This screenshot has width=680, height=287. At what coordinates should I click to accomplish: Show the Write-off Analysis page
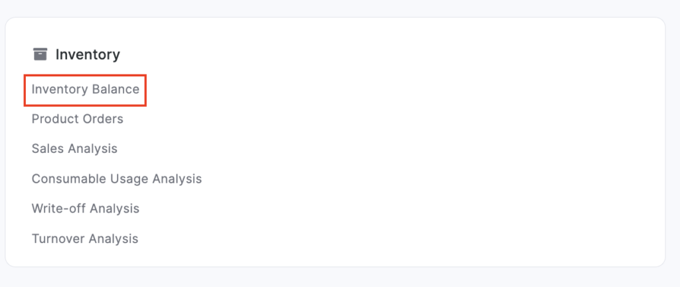pyautogui.click(x=85, y=209)
